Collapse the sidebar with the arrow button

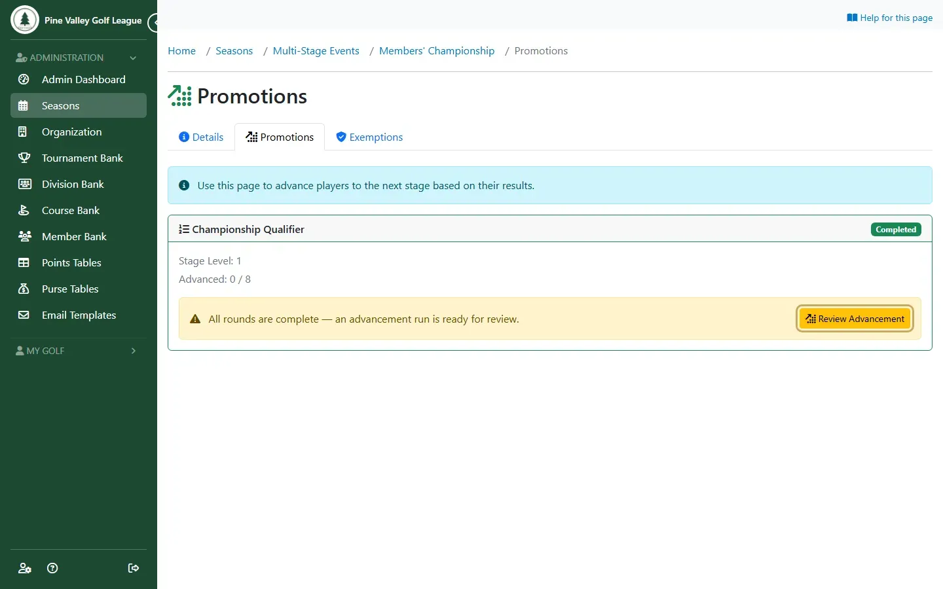tap(154, 23)
